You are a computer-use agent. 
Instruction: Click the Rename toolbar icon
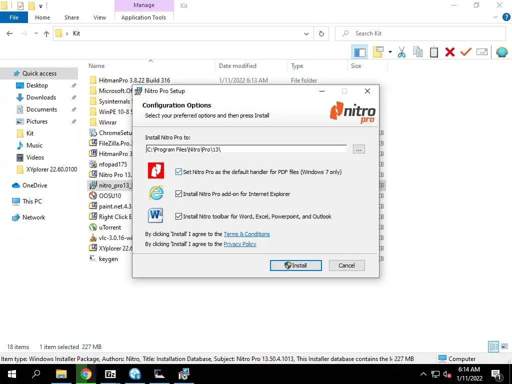[482, 52]
